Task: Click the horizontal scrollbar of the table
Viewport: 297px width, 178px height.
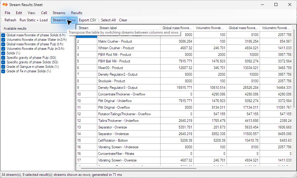Action: [139, 168]
